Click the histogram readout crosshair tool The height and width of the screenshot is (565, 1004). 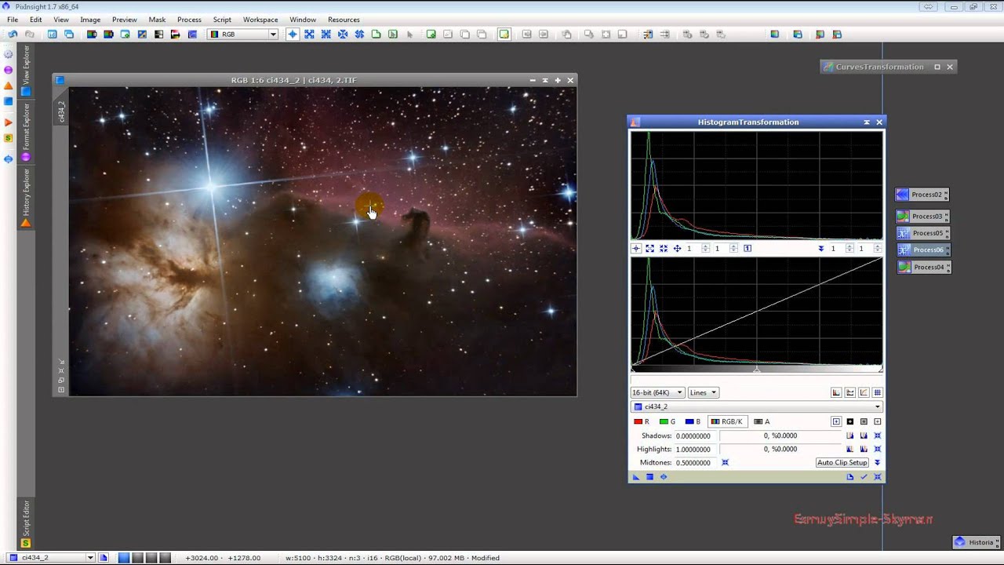point(636,248)
